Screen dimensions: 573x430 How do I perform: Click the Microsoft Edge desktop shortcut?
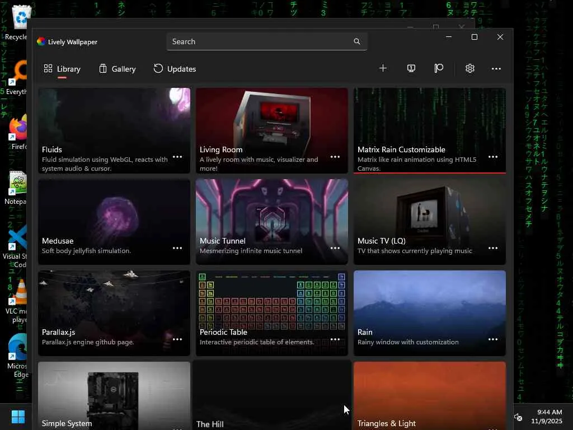17,356
